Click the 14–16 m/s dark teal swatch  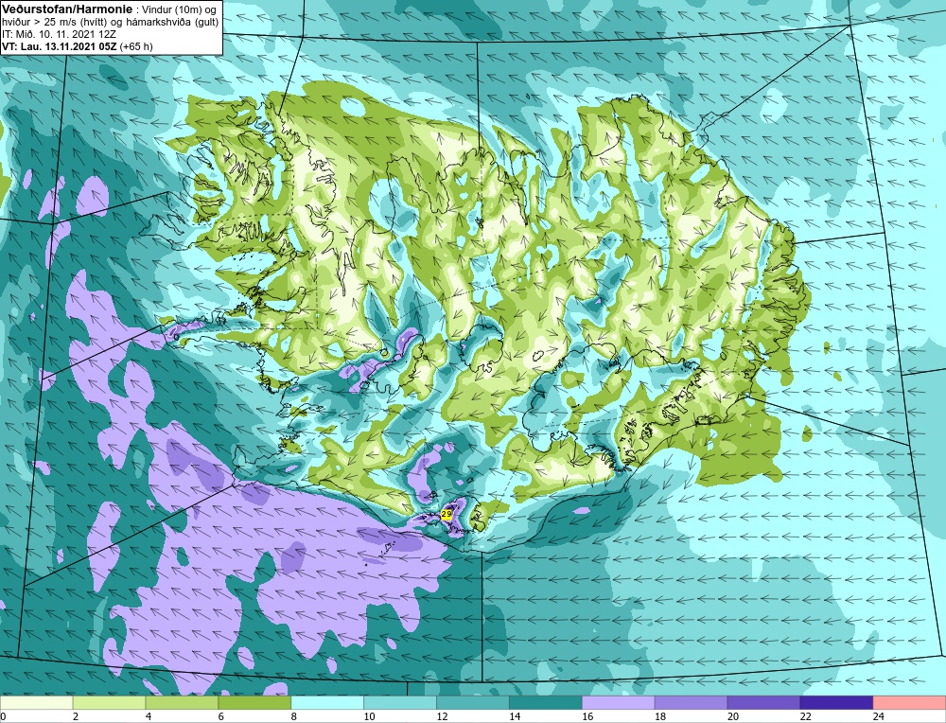tap(546, 702)
